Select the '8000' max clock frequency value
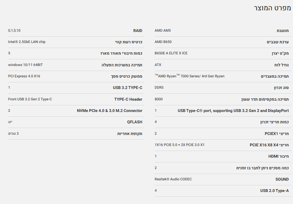The width and height of the screenshot is (293, 204). [159, 99]
